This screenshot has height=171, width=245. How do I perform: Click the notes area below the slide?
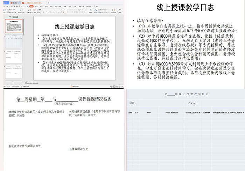77,83
